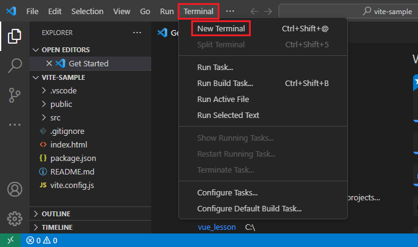Open Explorer views and more actions ellipsis
This screenshot has width=418, height=247.
pyautogui.click(x=137, y=33)
